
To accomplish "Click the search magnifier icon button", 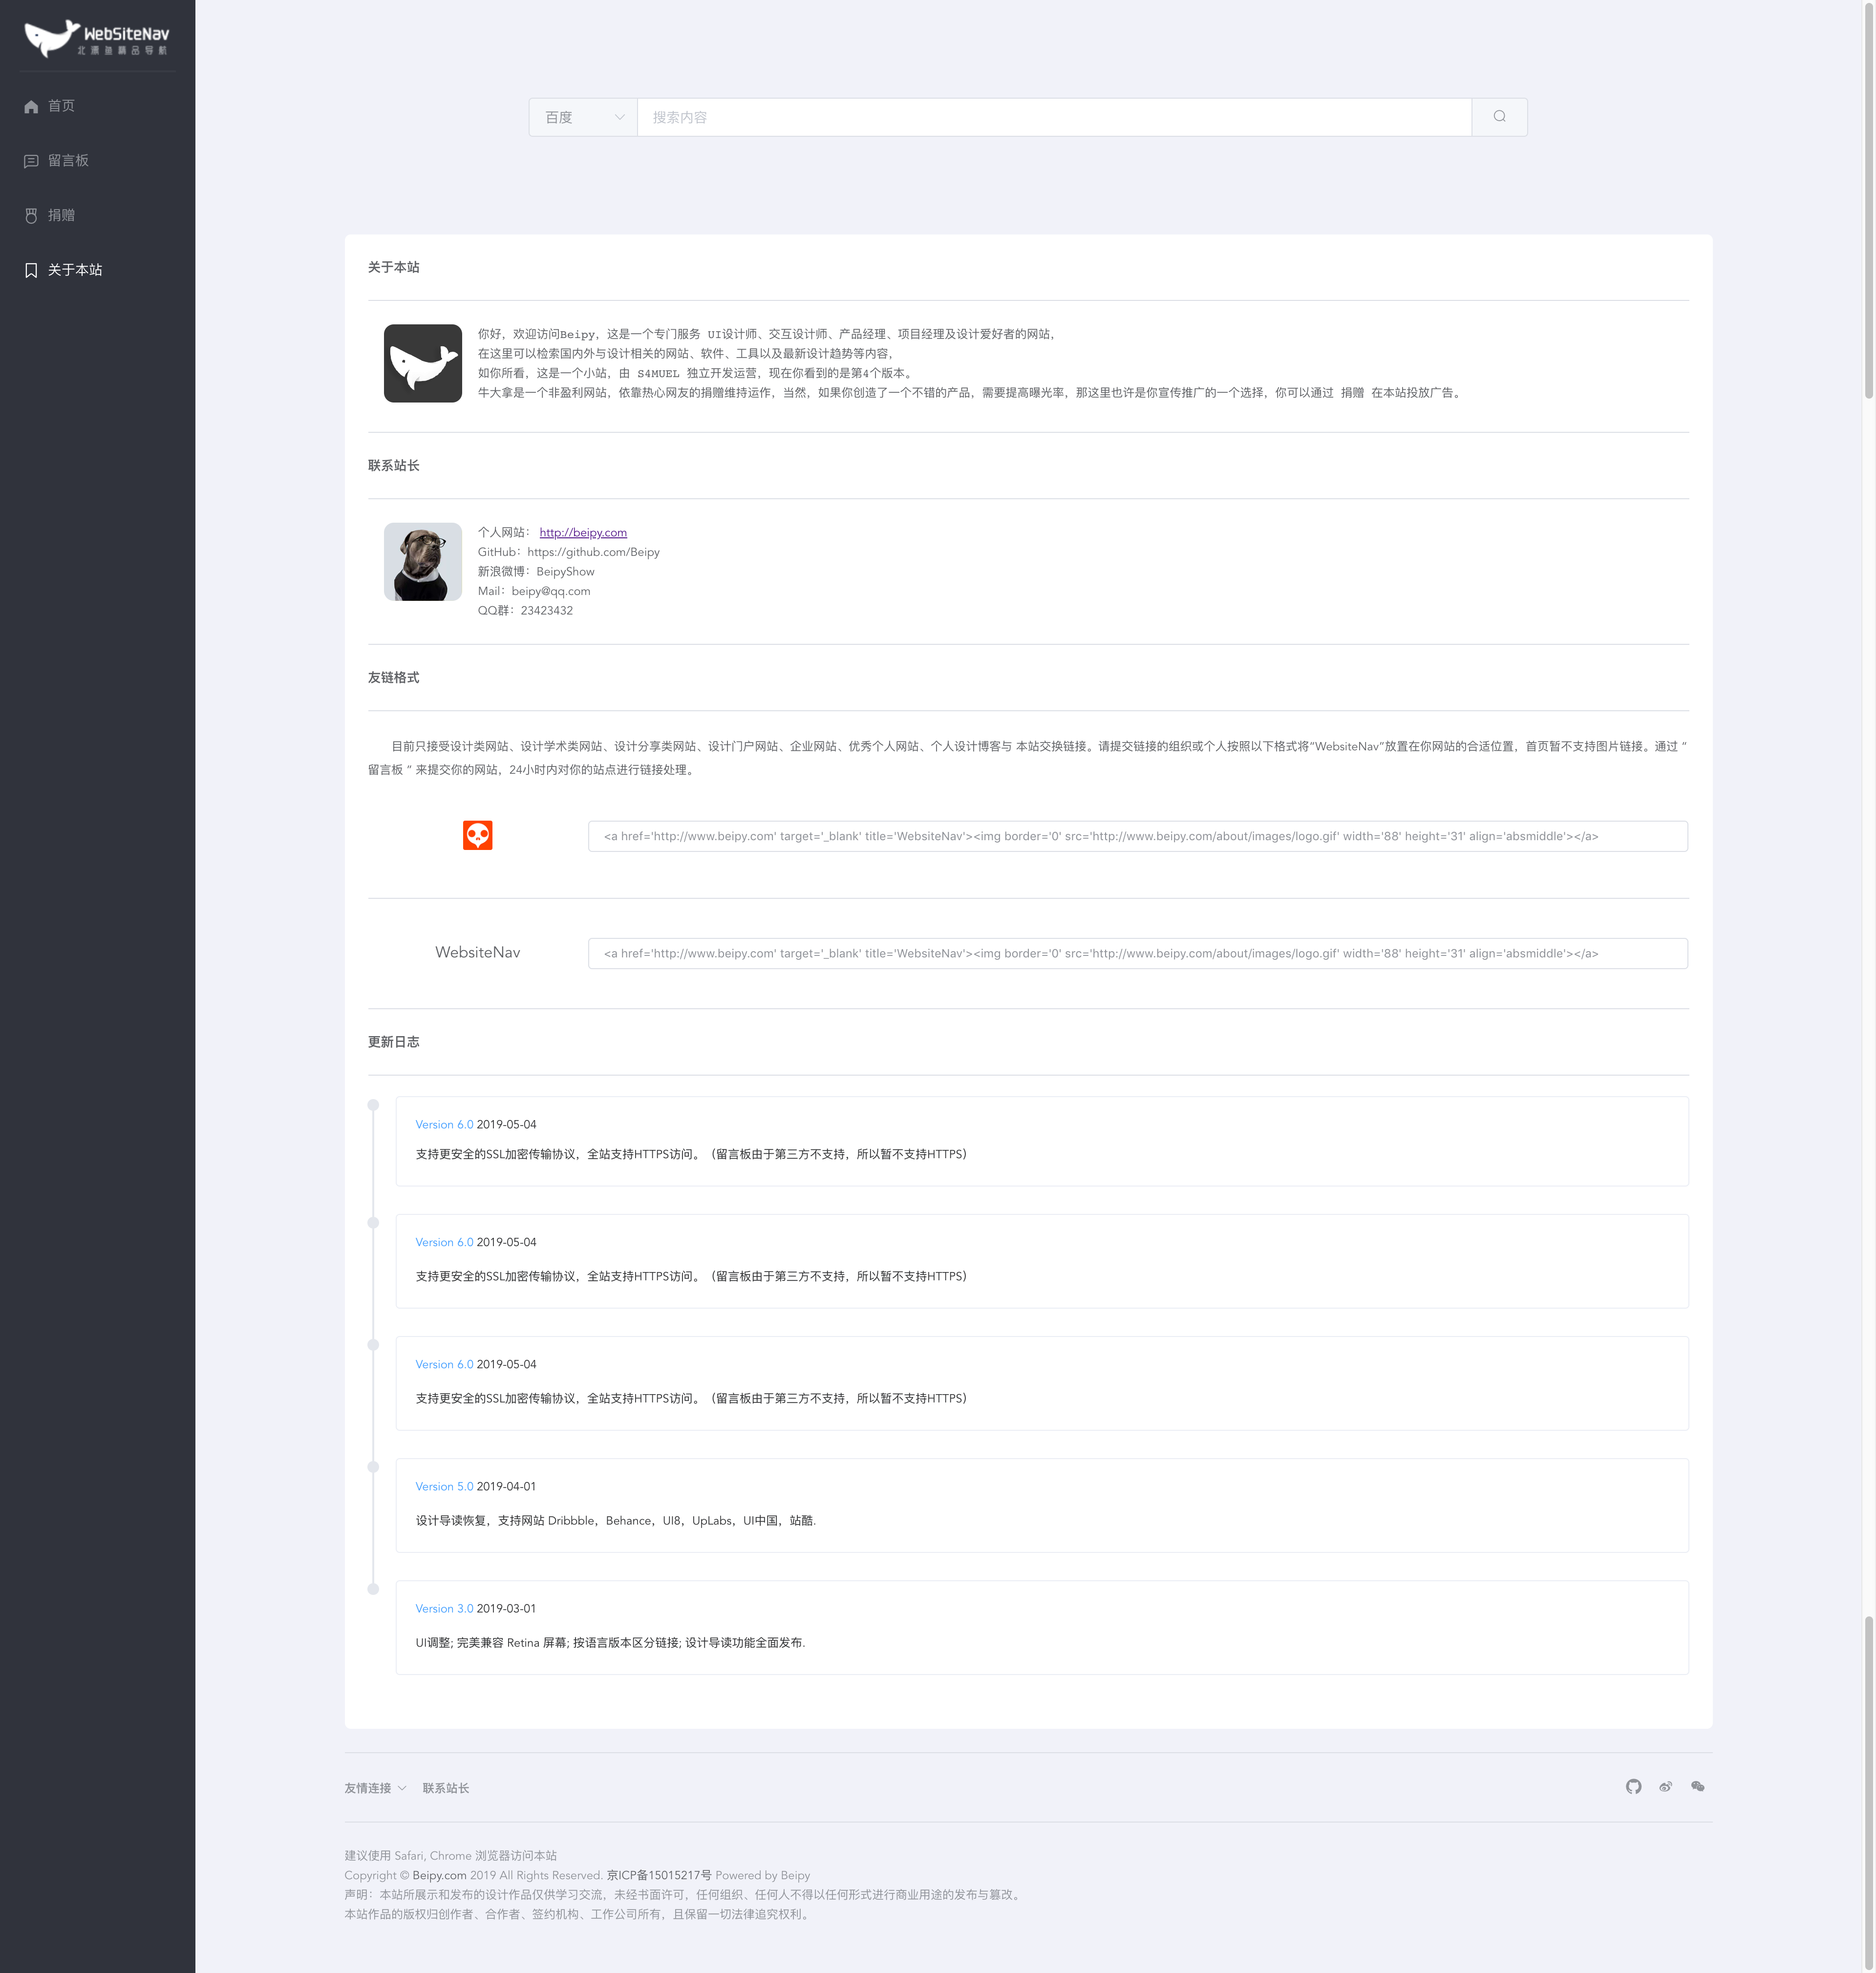I will (x=1499, y=117).
